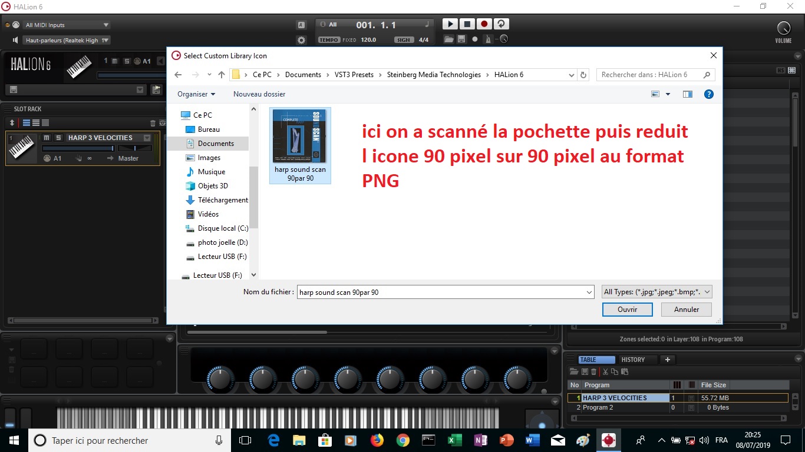Click the Save icon in the Table toolbar

coord(585,371)
